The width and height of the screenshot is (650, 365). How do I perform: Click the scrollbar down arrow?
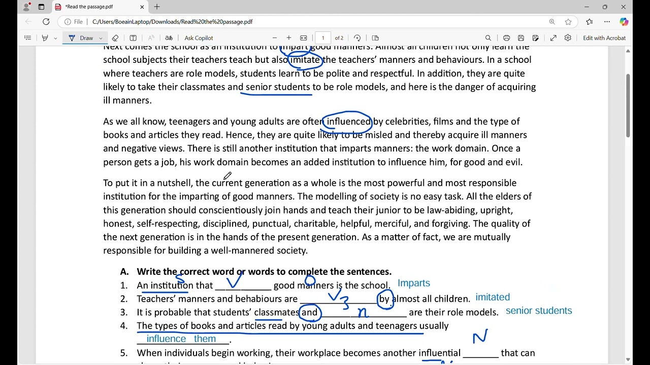coord(628,359)
